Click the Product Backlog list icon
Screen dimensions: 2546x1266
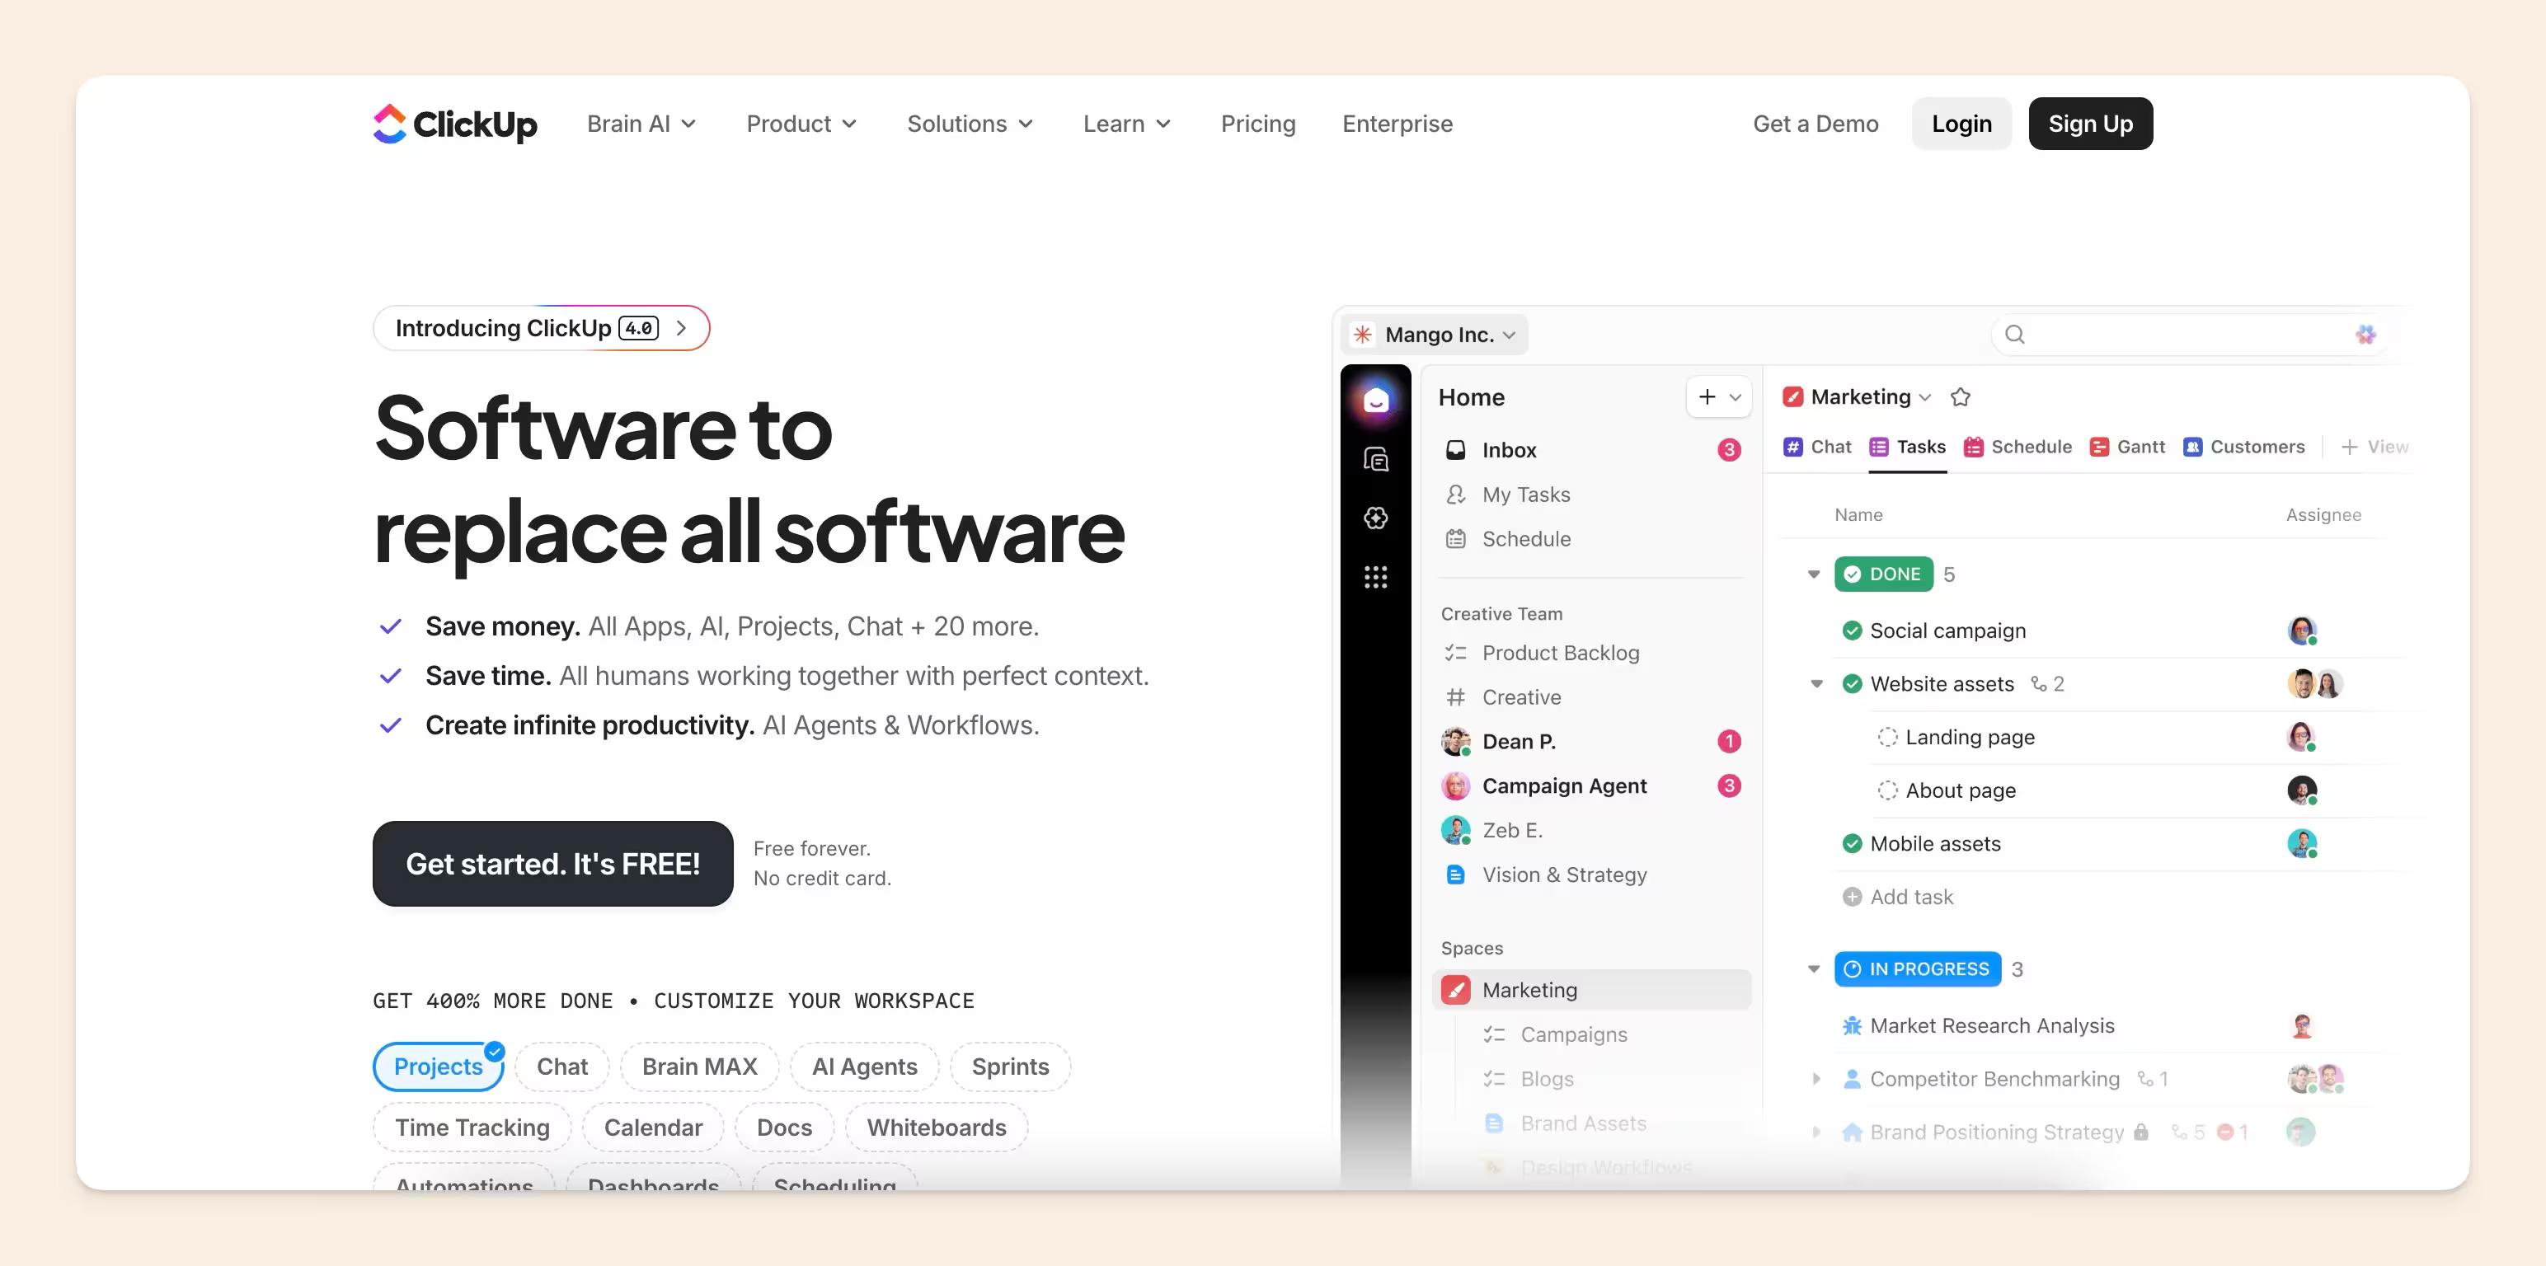coord(1456,654)
